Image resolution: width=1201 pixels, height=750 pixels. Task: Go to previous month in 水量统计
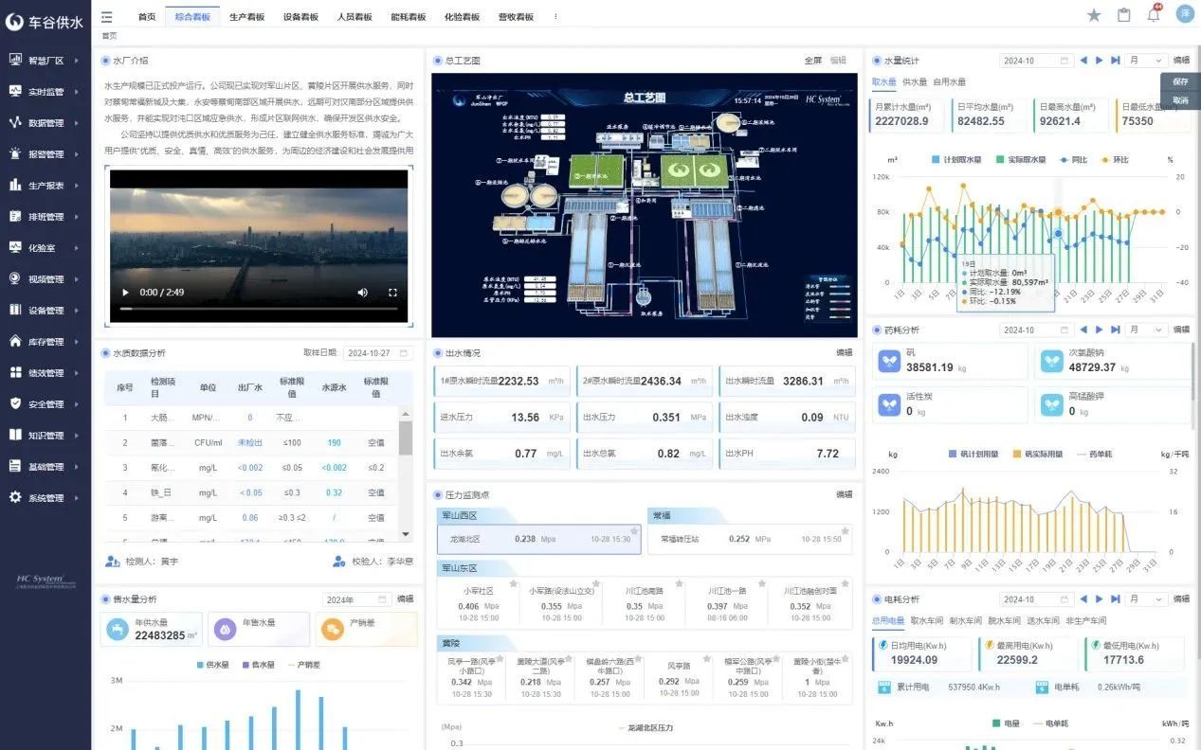point(1083,60)
